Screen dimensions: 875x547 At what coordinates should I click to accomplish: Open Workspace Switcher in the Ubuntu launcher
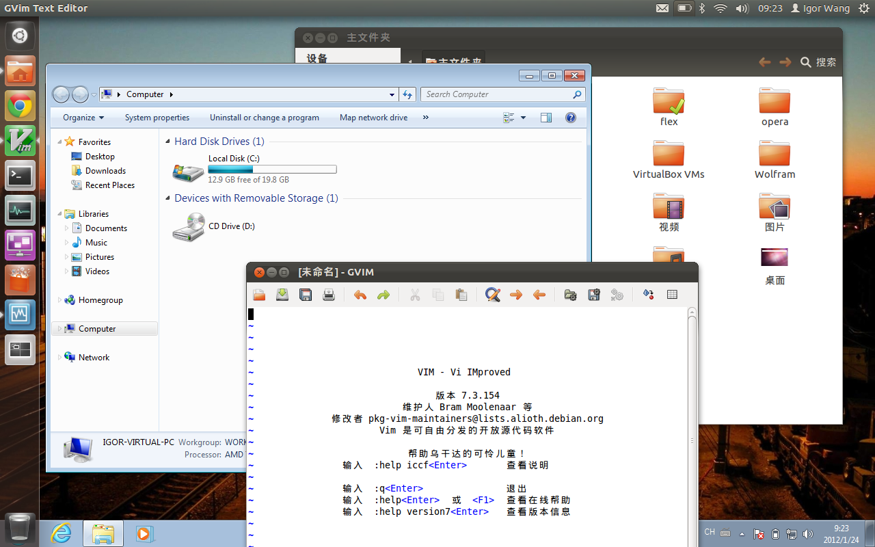tap(20, 350)
